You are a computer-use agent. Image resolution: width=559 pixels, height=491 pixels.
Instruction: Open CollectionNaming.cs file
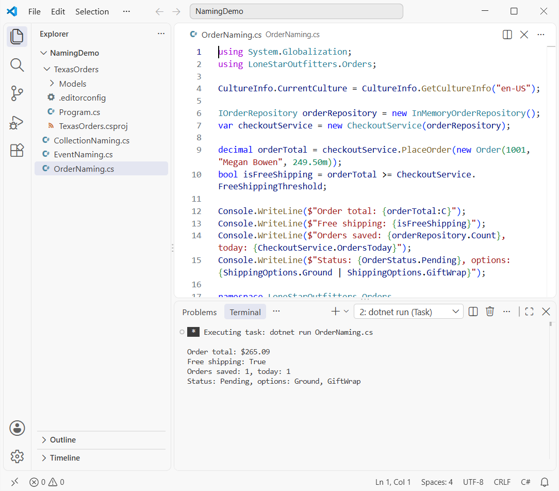pos(101,140)
